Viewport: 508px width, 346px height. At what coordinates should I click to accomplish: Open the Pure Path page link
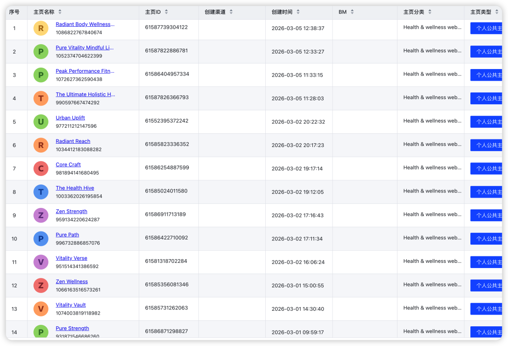[x=67, y=235]
